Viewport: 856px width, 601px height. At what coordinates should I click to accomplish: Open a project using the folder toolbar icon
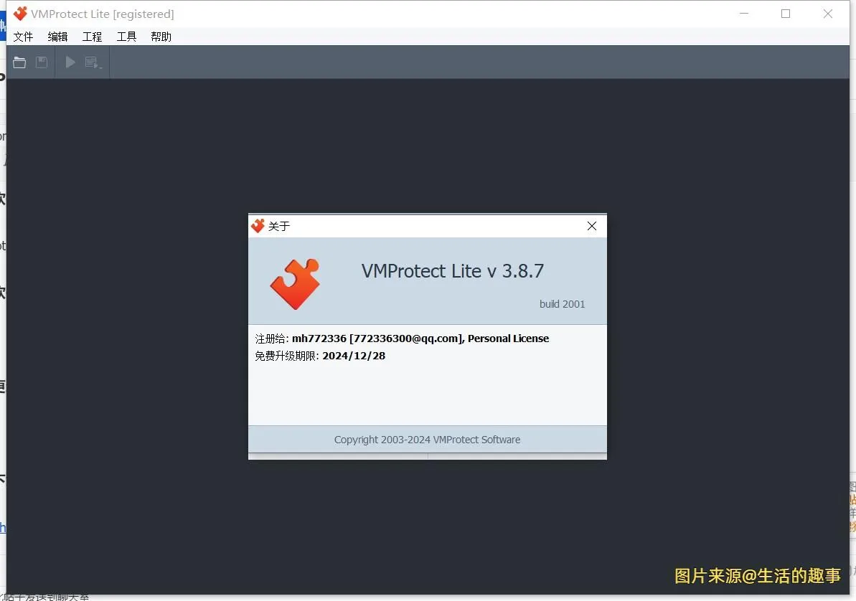pos(19,62)
